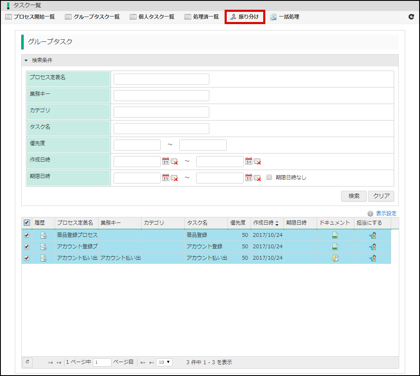Open the 表示設定 link

point(386,214)
